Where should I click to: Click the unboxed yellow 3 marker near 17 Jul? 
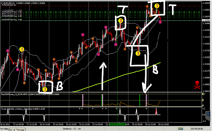pyautogui.click(x=22, y=49)
